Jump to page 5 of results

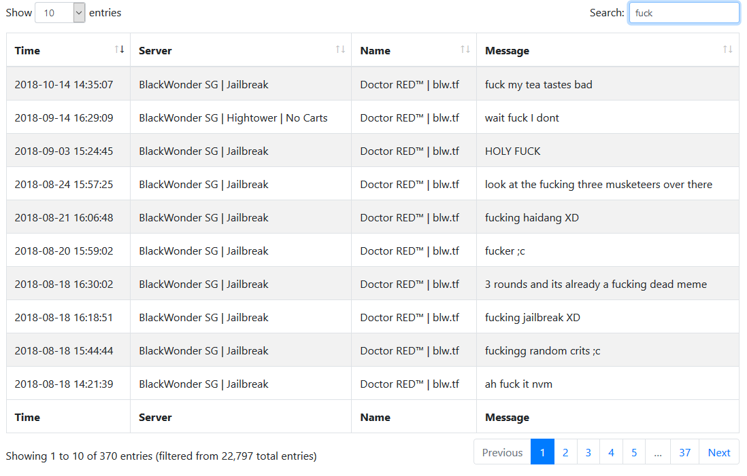[634, 452]
